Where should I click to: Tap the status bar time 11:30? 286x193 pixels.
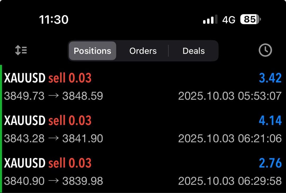pyautogui.click(x=53, y=19)
